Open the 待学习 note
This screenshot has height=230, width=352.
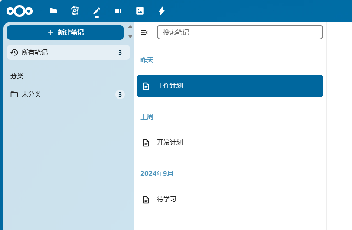[230, 199]
